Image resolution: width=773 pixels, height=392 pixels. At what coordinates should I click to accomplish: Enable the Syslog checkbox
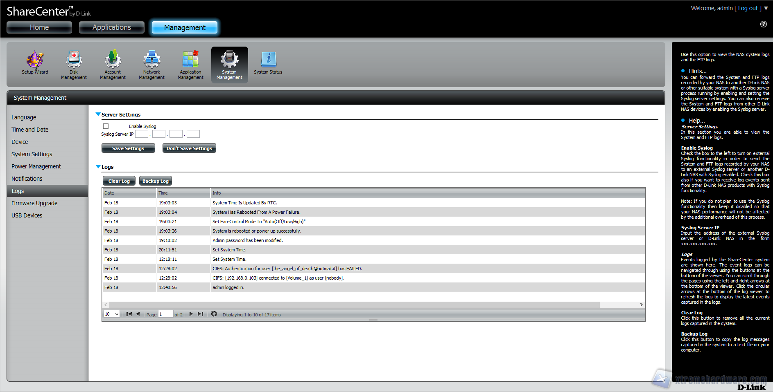[x=106, y=126]
